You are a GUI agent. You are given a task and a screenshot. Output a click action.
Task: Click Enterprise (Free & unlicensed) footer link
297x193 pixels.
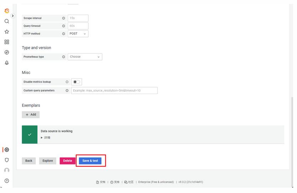tap(156, 182)
